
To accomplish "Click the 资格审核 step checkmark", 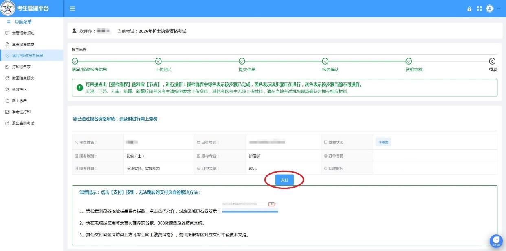I will point(409,61).
